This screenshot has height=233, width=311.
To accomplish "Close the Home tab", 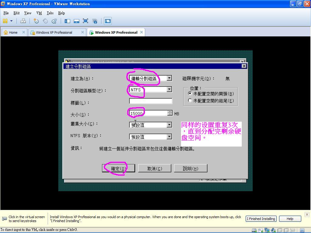I will [x=24, y=32].
